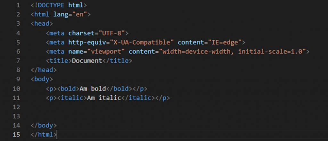Click the "IE=edge" content value

(225, 42)
